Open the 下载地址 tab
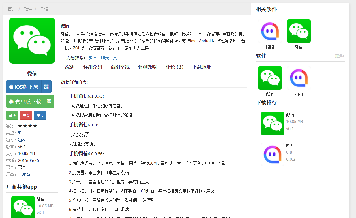The height and width of the screenshot is (218, 356). pyautogui.click(x=202, y=67)
